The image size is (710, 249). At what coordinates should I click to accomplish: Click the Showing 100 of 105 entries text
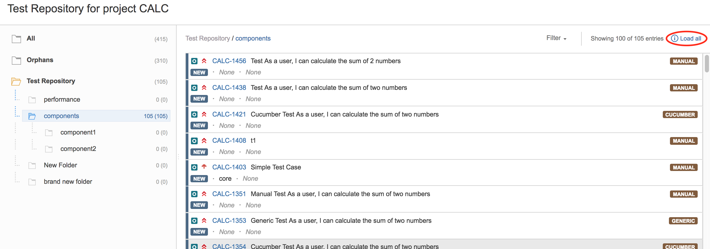627,39
